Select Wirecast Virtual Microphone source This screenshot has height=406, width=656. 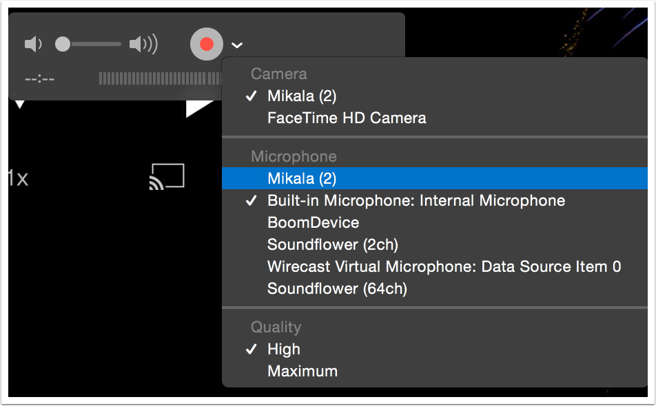coord(444,266)
